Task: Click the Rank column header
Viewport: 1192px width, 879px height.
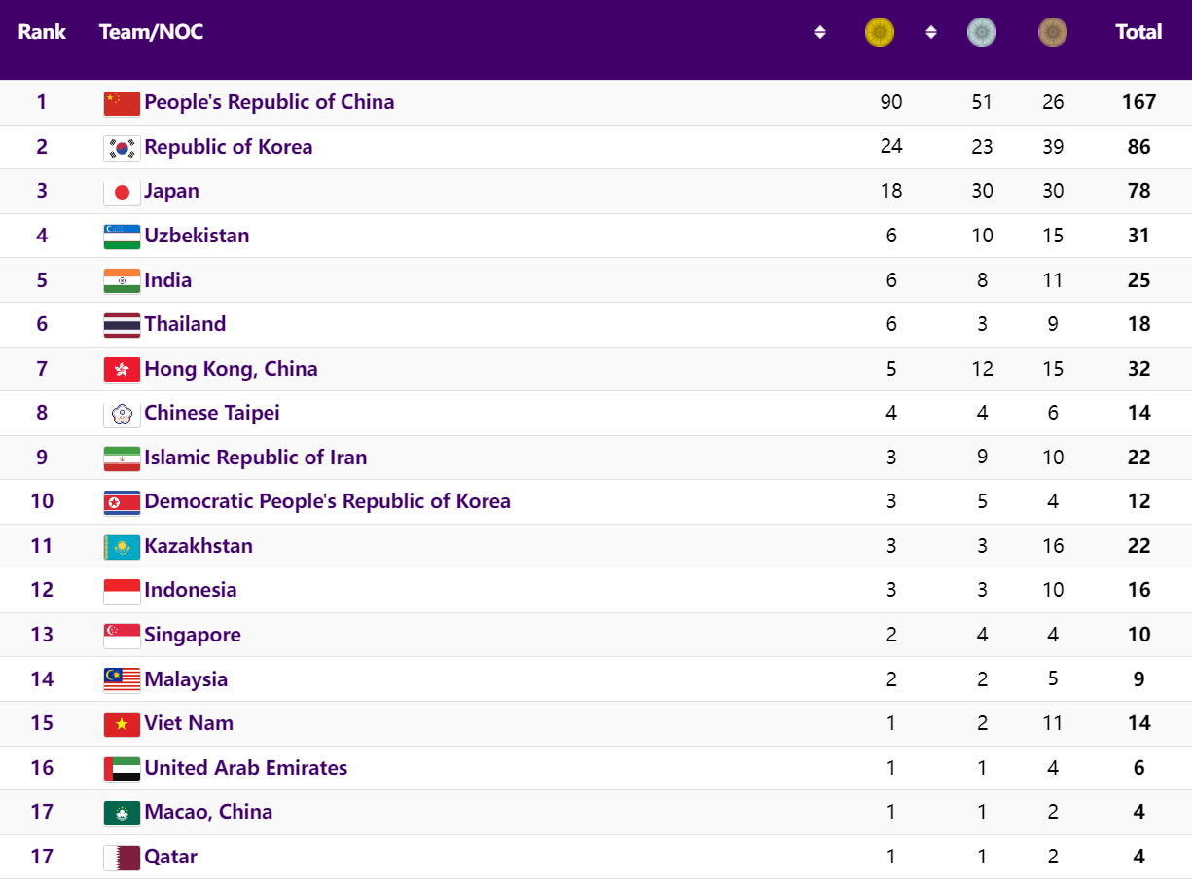Action: pos(42,32)
